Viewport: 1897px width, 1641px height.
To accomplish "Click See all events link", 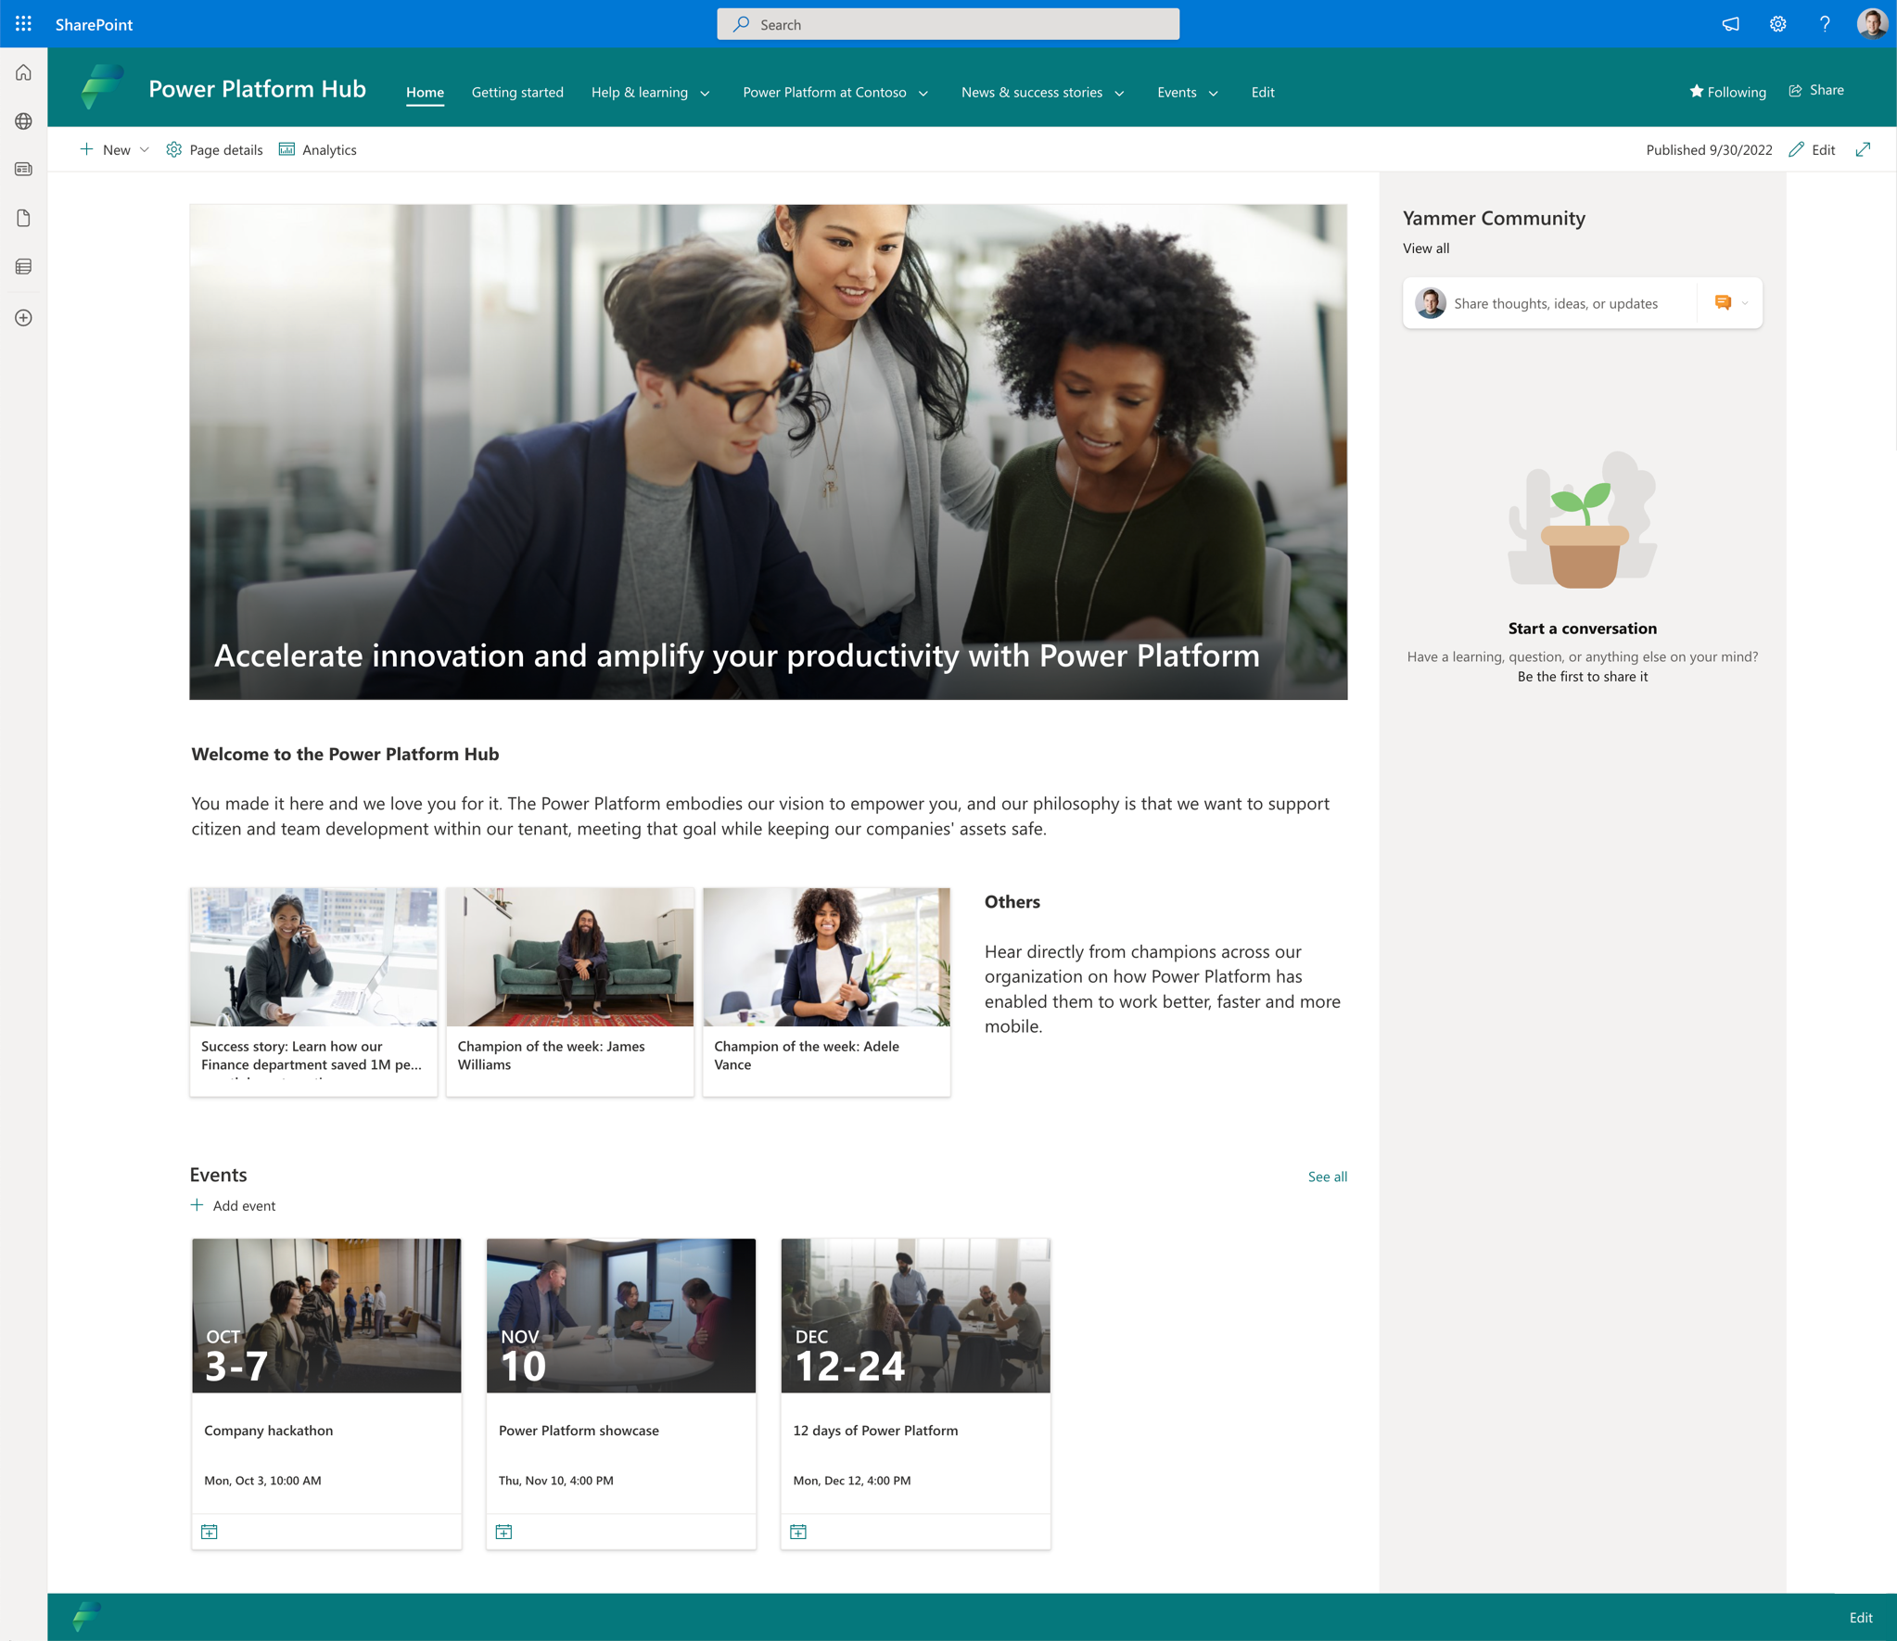I will (1324, 1177).
